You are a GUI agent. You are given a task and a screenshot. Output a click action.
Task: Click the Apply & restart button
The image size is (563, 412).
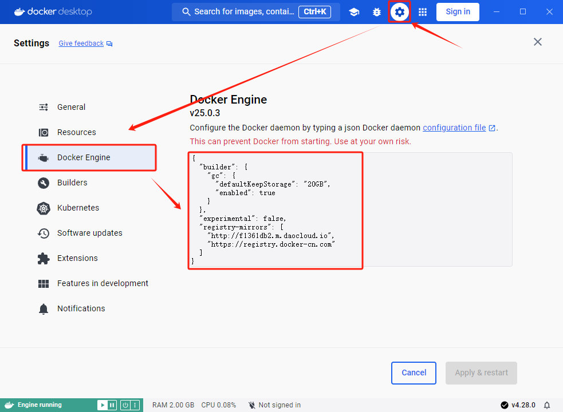pos(481,373)
